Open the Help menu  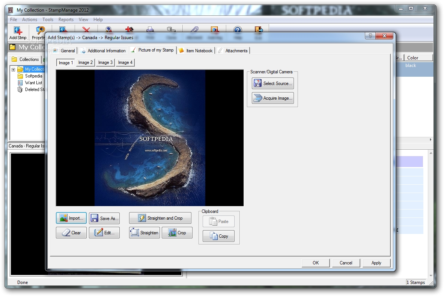[98, 19]
